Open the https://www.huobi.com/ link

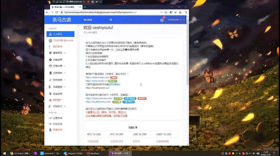(98, 78)
